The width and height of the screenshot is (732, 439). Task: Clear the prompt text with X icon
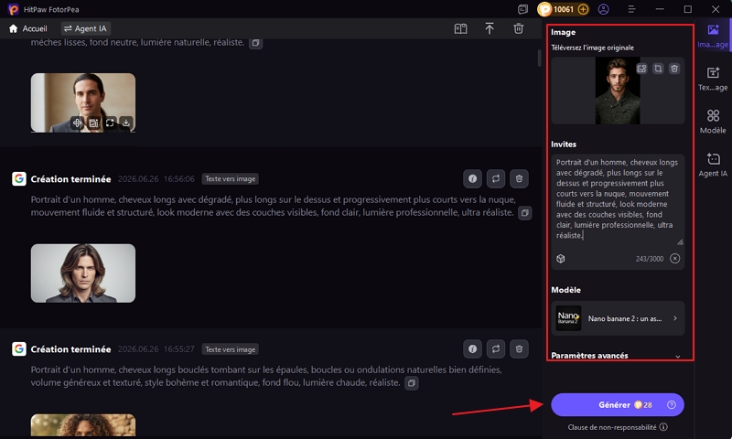tap(674, 259)
